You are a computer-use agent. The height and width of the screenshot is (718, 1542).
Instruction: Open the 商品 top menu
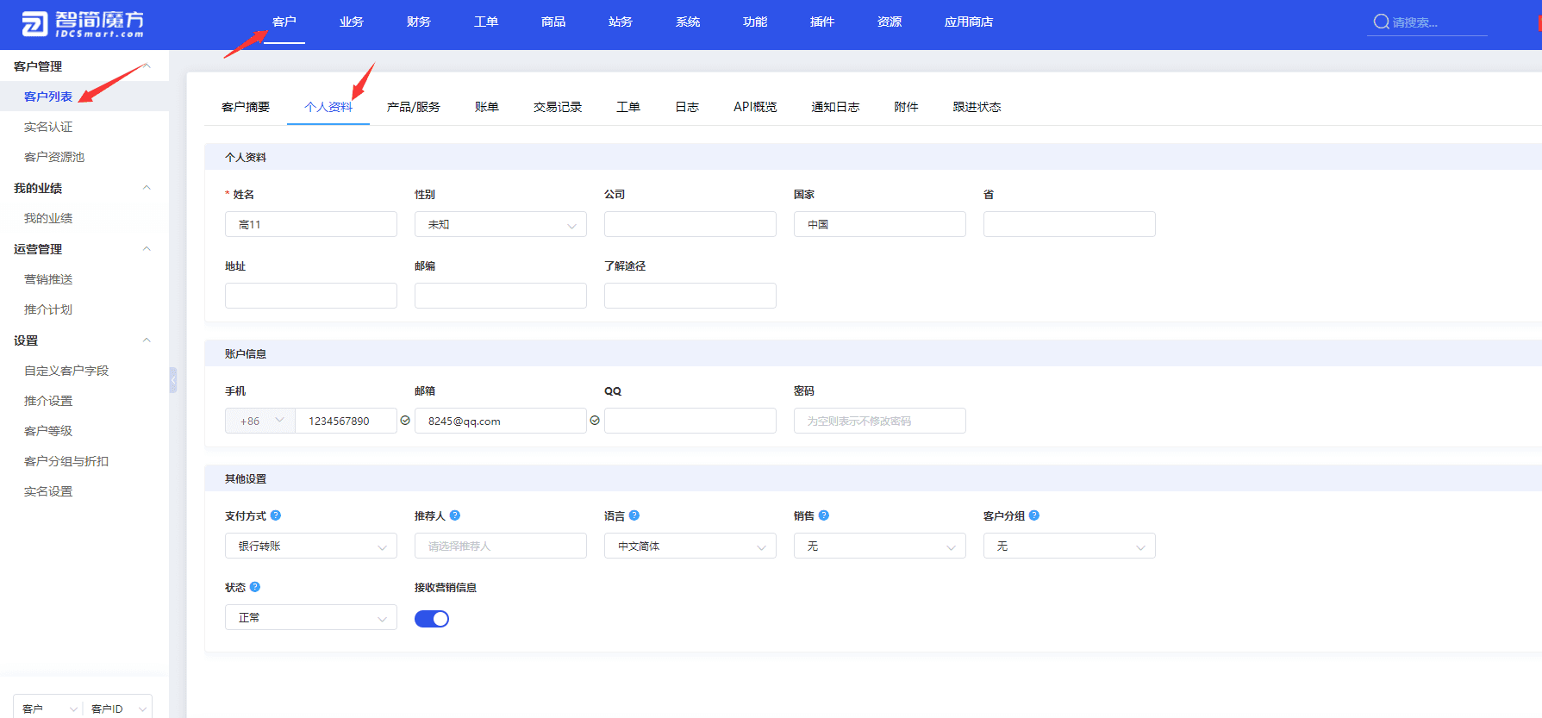553,22
